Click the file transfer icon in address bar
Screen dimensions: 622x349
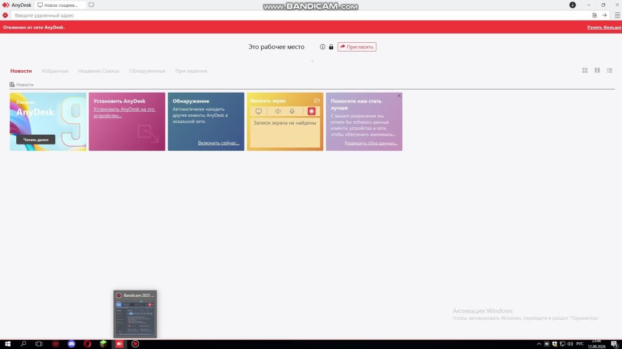pos(594,16)
